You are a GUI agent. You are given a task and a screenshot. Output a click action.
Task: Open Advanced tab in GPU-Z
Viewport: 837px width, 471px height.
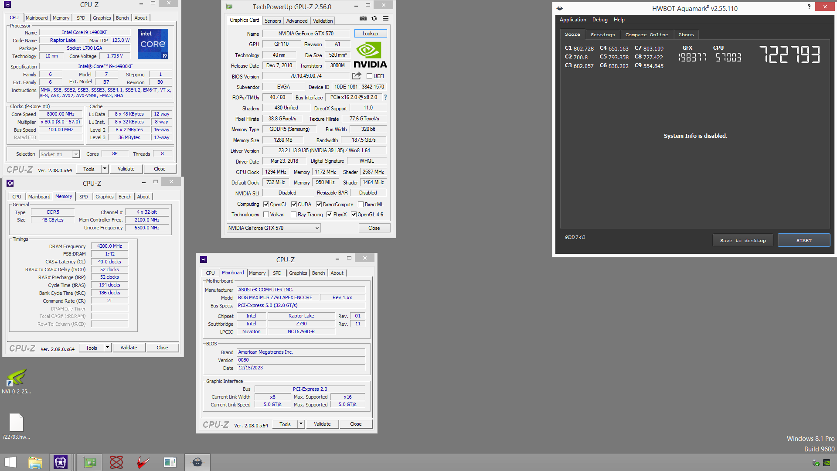pos(297,21)
